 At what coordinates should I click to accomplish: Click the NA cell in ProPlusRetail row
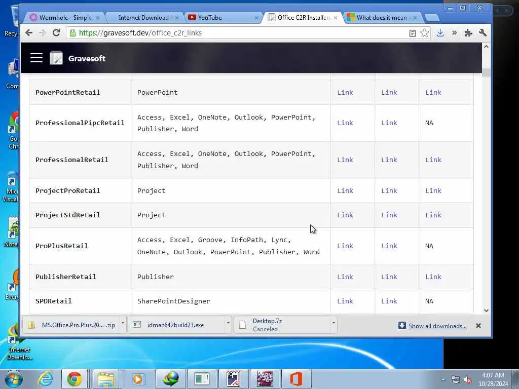(429, 246)
